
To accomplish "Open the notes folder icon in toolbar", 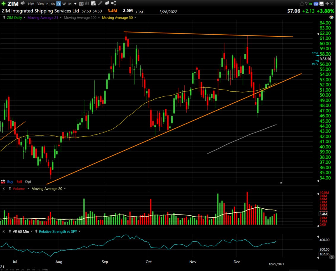I will coord(107,3).
